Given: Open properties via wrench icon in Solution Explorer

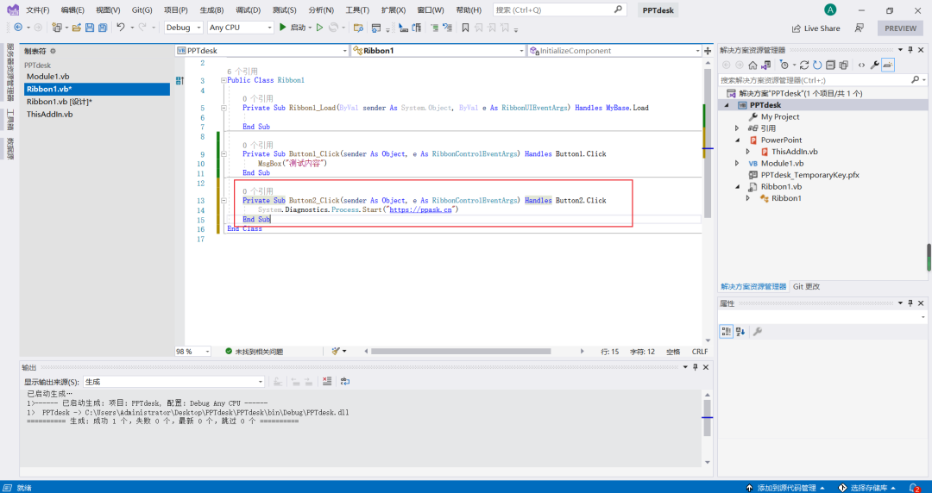Looking at the screenshot, I should tap(875, 65).
